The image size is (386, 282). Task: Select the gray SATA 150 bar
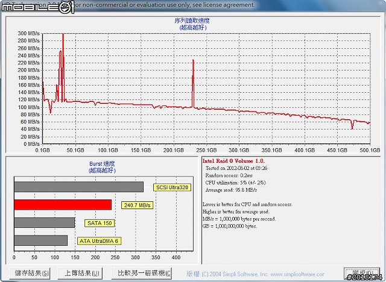[x=45, y=222]
